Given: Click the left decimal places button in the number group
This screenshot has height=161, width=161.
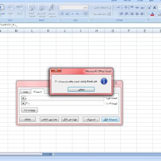Looking at the screenshot, I should point(62,14).
